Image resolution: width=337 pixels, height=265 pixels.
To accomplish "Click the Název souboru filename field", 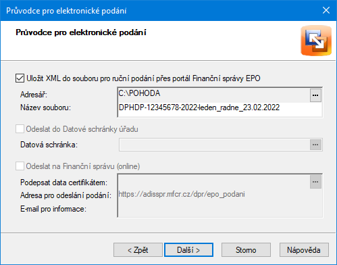I will tap(220, 107).
